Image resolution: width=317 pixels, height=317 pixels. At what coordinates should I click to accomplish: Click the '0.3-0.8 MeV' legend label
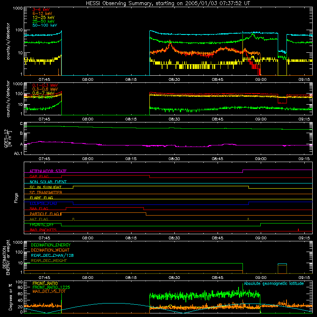[45, 89]
